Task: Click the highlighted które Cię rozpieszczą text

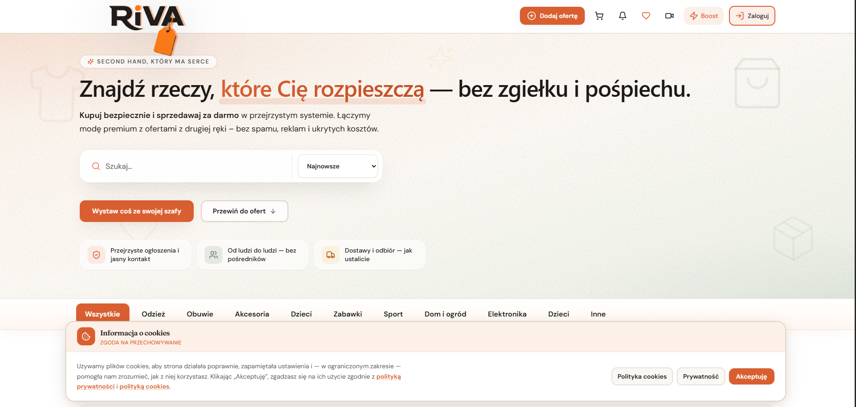Action: (323, 89)
